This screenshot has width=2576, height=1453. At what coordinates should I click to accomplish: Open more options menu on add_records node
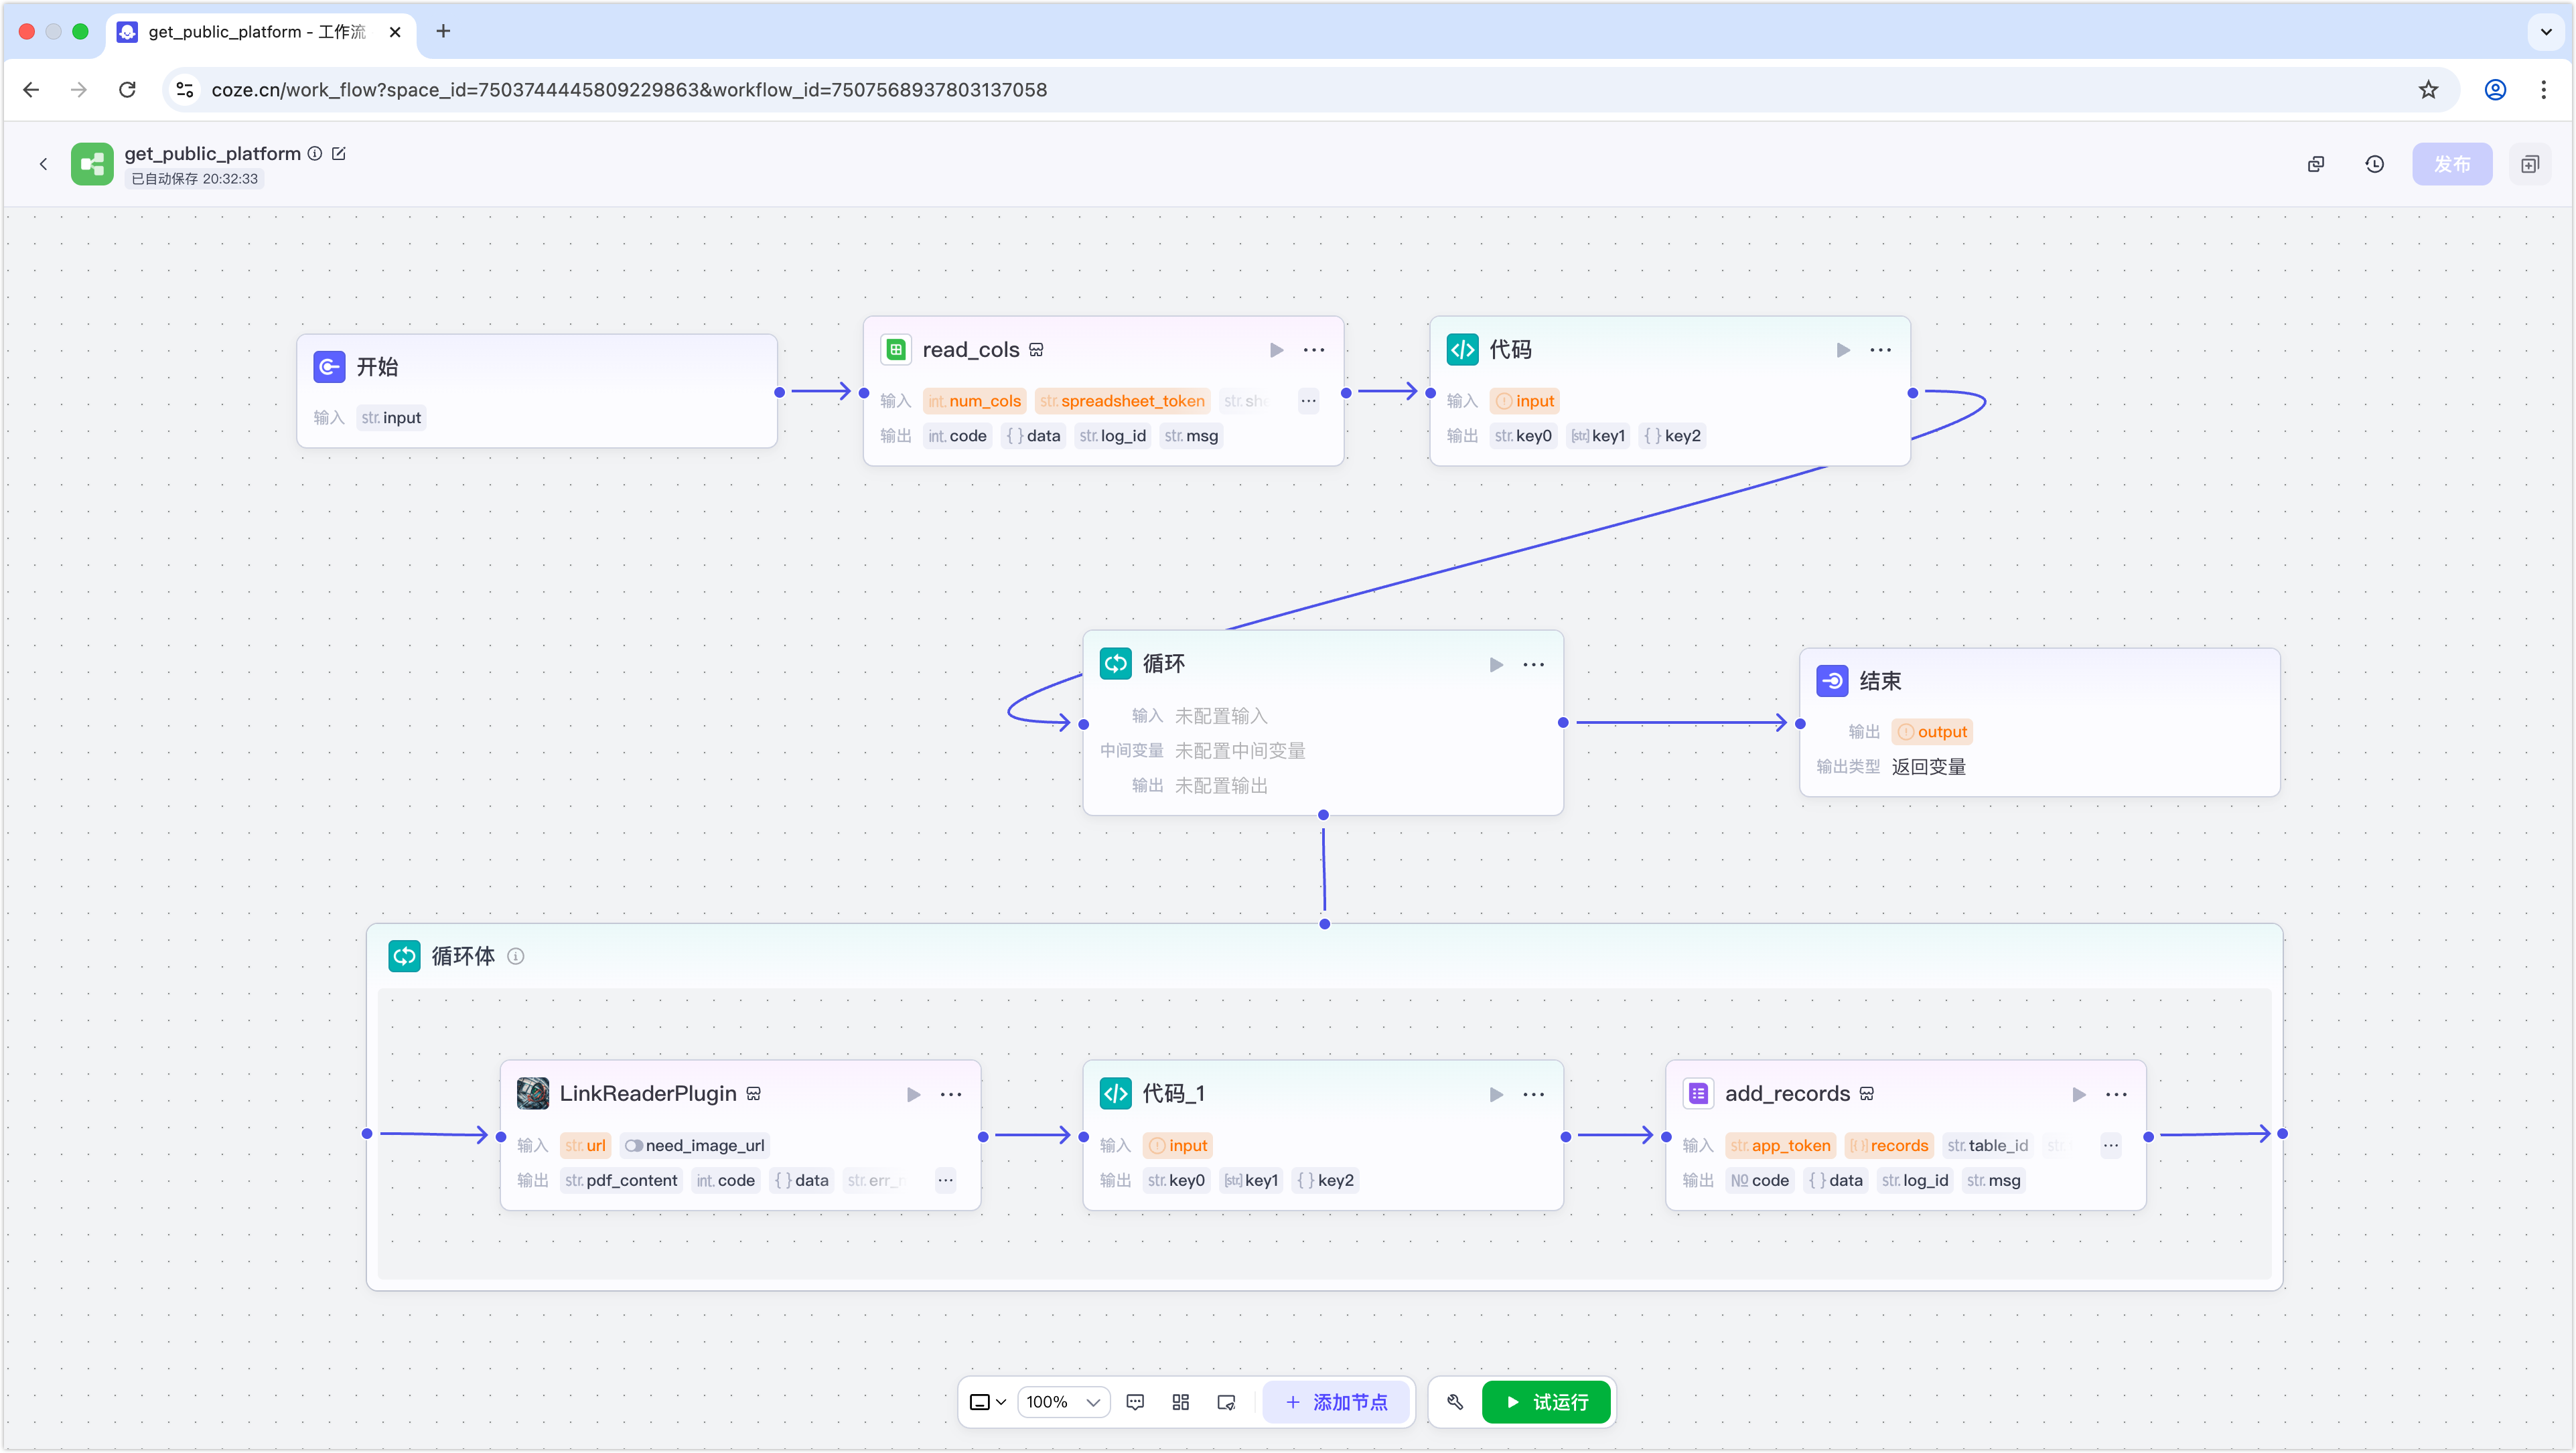tap(2116, 1094)
